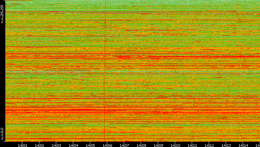The image size is (260, 147).
Task: Select the 14:02 time tick label
Action: pos(39,145)
